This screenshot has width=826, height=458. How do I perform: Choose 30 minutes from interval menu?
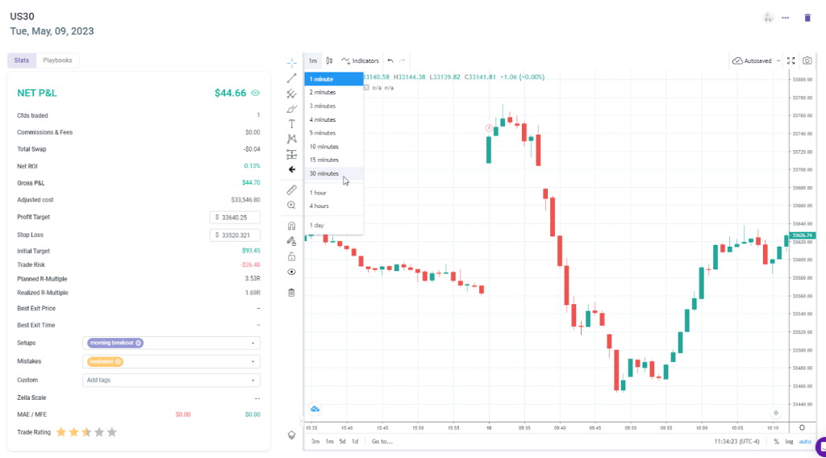click(x=324, y=173)
